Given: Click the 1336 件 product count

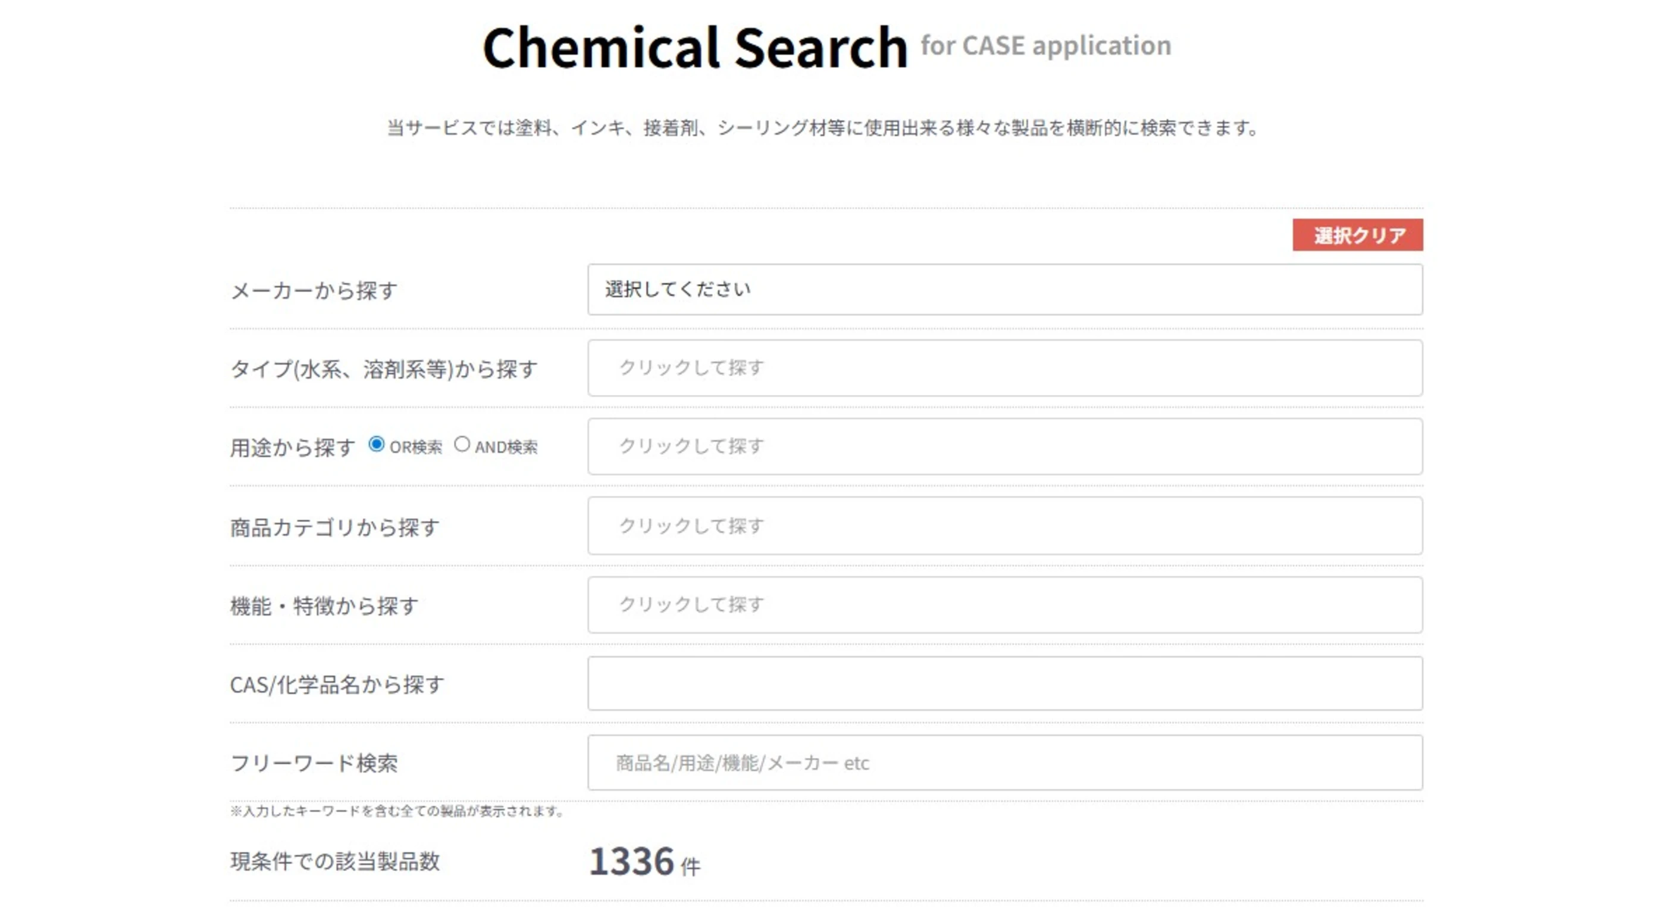Looking at the screenshot, I should coord(644,862).
